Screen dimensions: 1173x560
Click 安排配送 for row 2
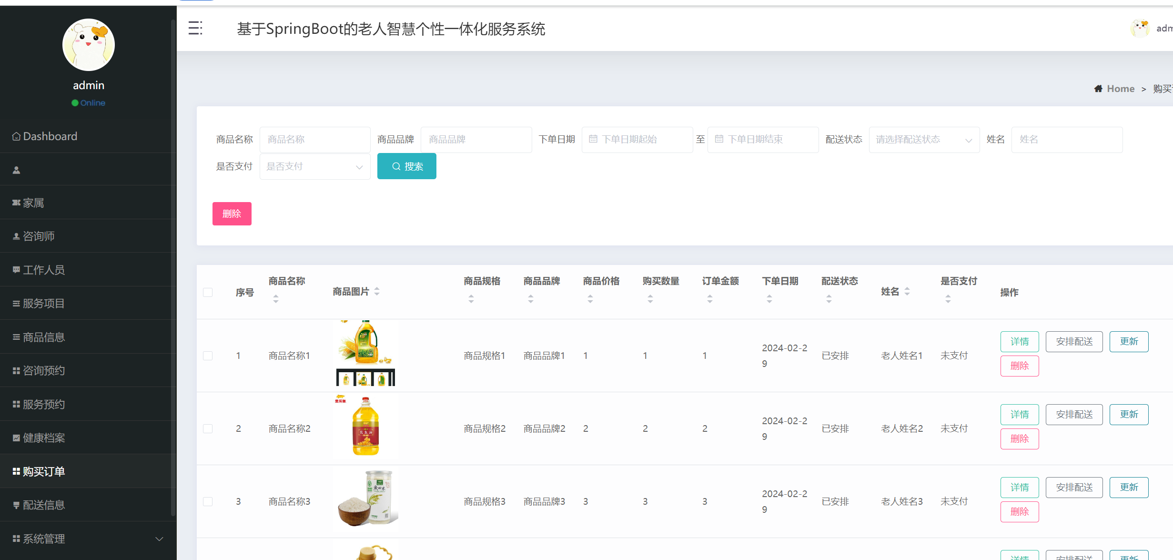point(1074,414)
